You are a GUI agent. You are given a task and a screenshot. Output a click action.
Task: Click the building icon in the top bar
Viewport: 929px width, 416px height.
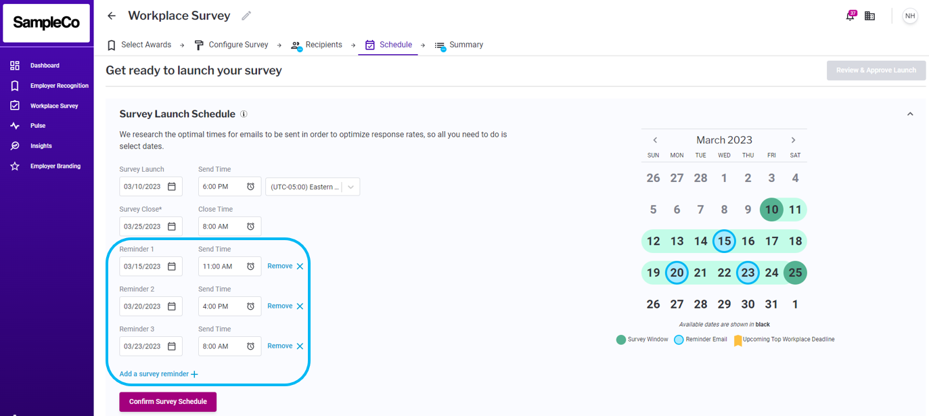[x=870, y=15]
